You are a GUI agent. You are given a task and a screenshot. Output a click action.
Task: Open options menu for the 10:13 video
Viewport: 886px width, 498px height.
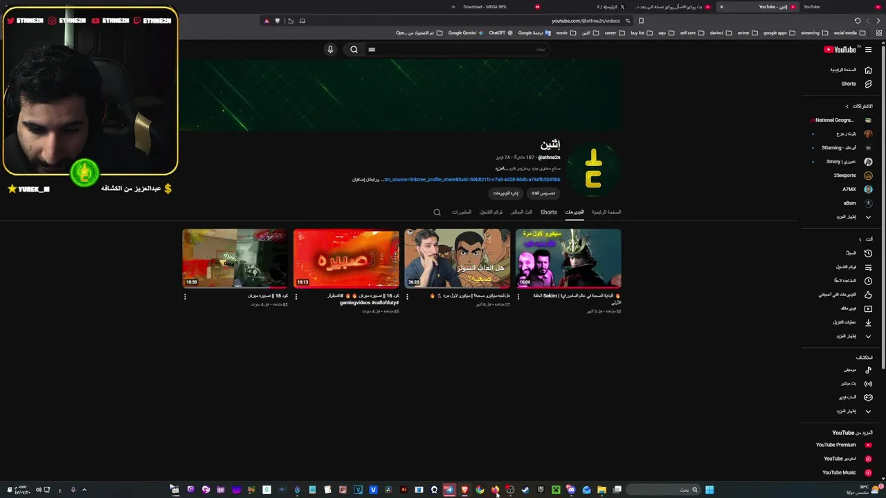click(x=296, y=297)
